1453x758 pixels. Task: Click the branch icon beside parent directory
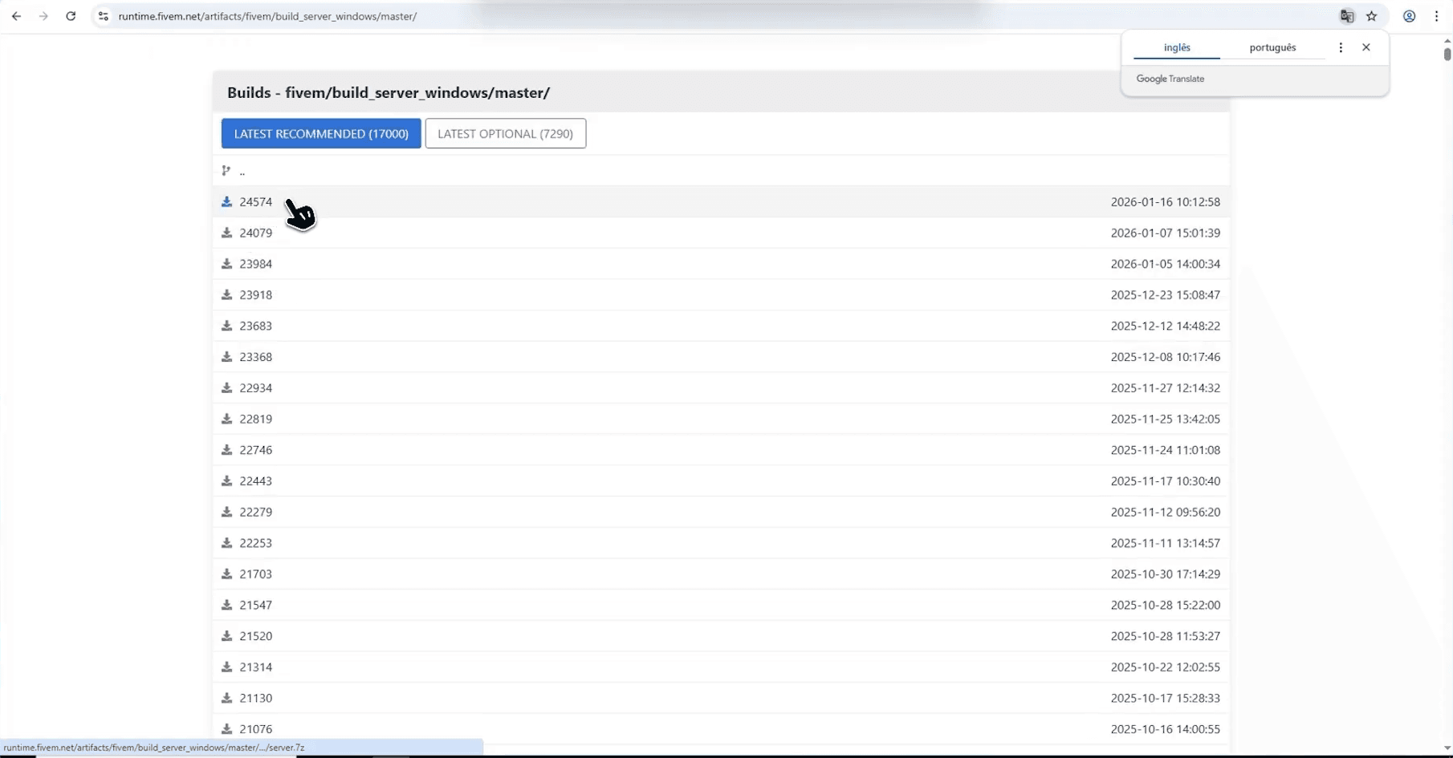point(226,171)
